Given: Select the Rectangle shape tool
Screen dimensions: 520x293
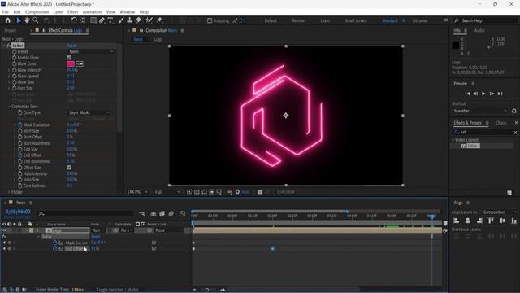Looking at the screenshot, I should tap(93, 20).
